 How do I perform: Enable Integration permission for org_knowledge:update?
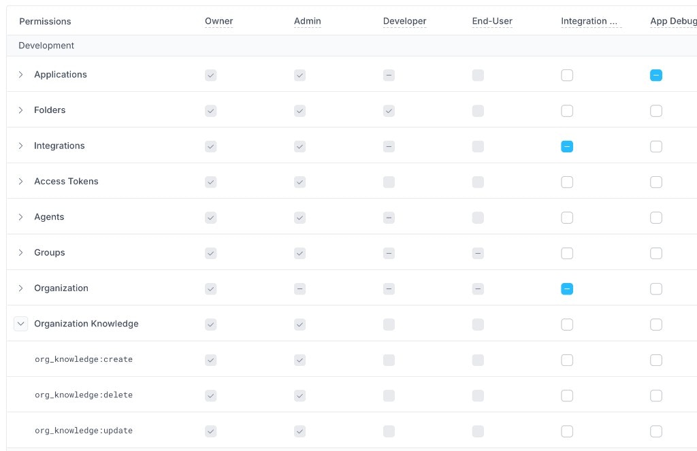[567, 431]
